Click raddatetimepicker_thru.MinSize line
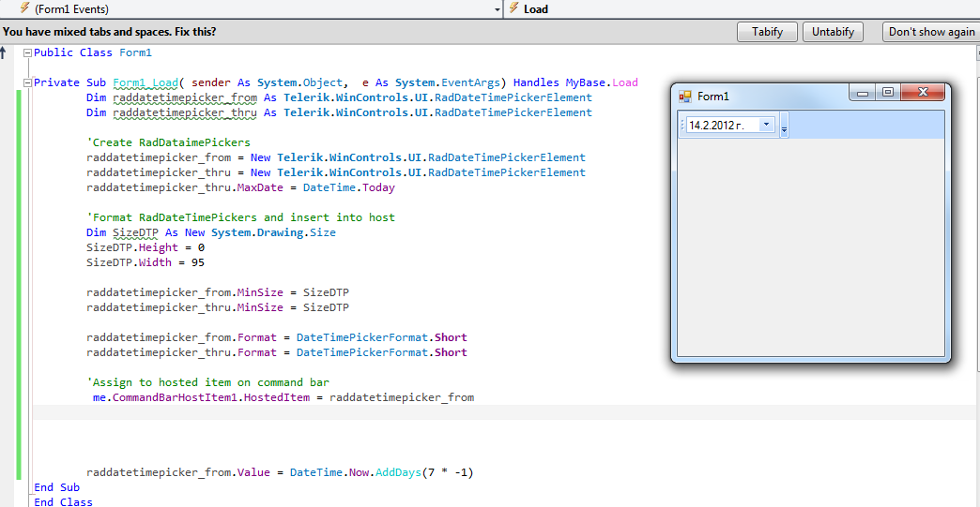The width and height of the screenshot is (980, 507). tap(218, 307)
